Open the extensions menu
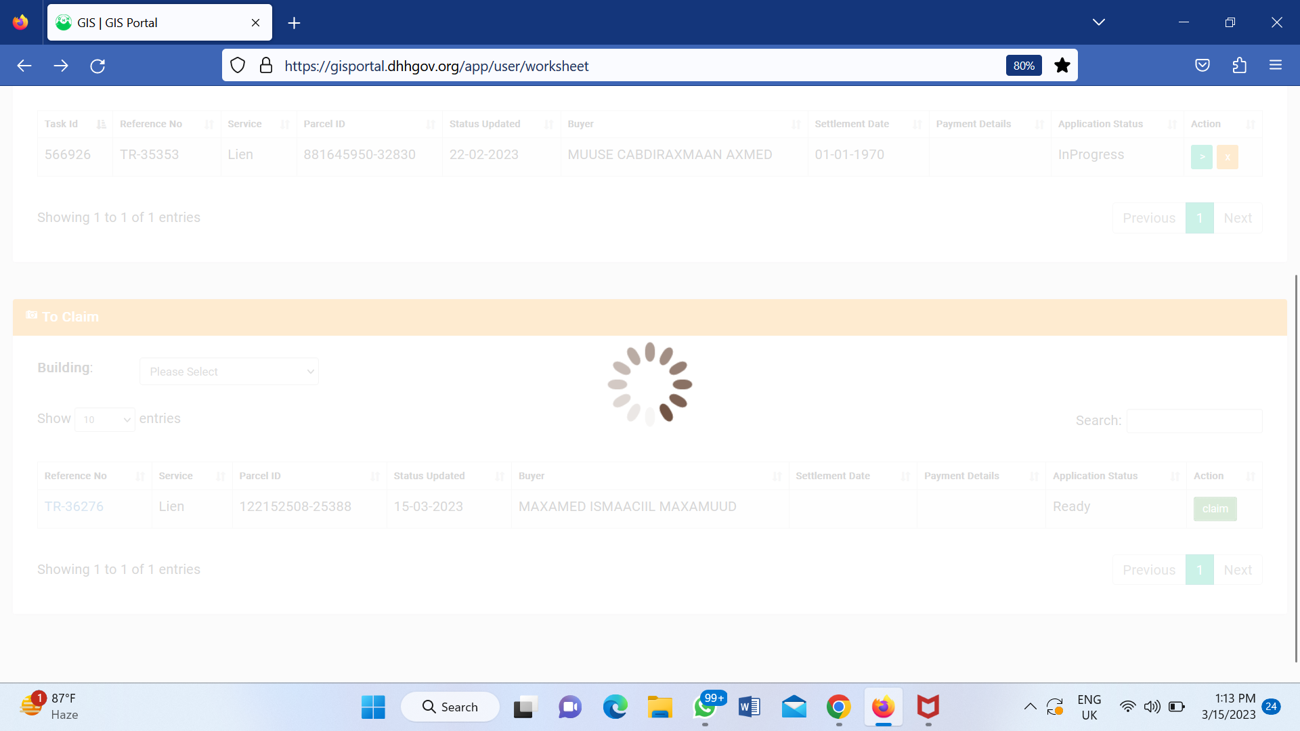The image size is (1300, 731). pos(1239,66)
